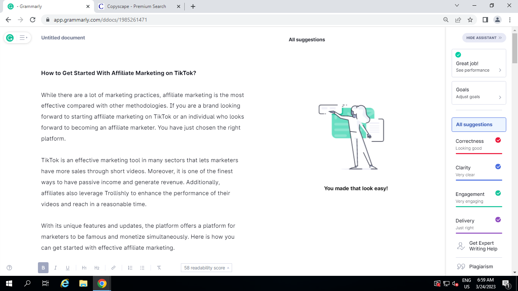Click the red Correctness check icon
This screenshot has width=518, height=291.
tap(498, 140)
